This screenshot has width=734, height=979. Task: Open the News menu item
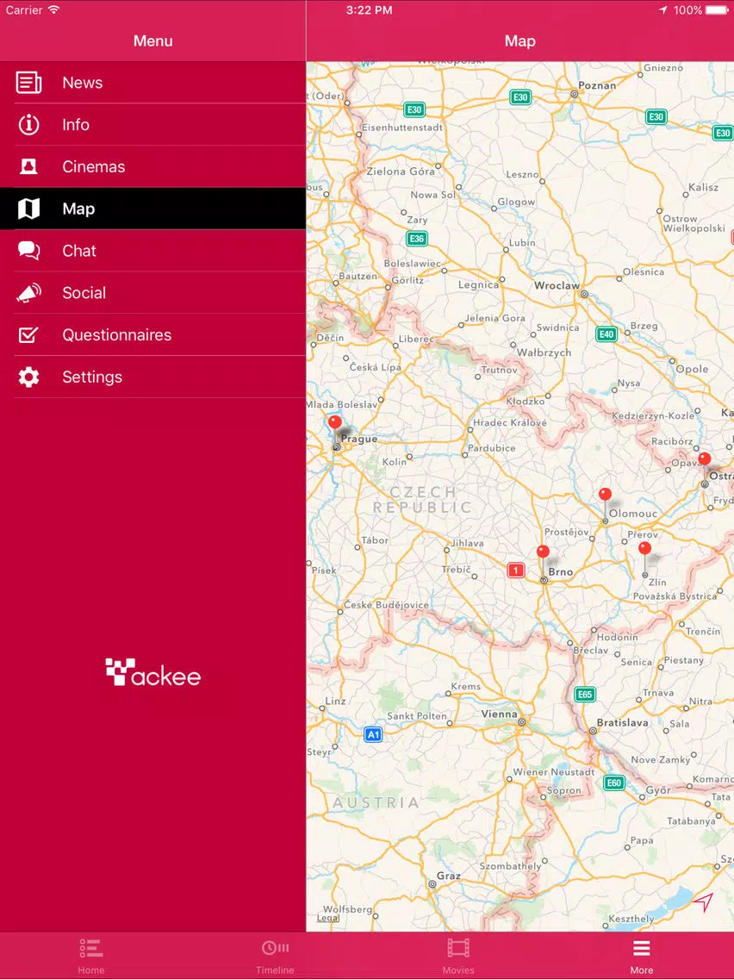coord(153,83)
